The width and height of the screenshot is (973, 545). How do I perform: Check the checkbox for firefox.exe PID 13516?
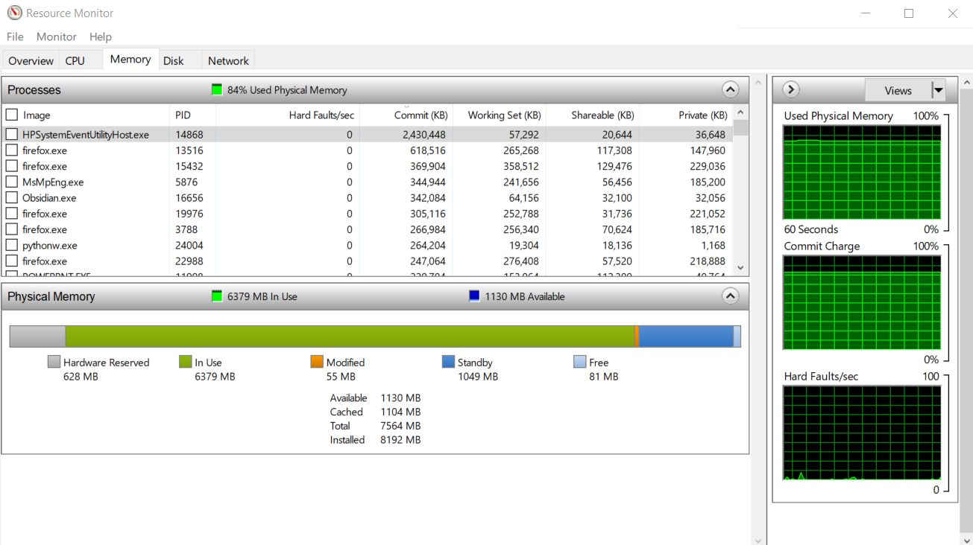[10, 150]
